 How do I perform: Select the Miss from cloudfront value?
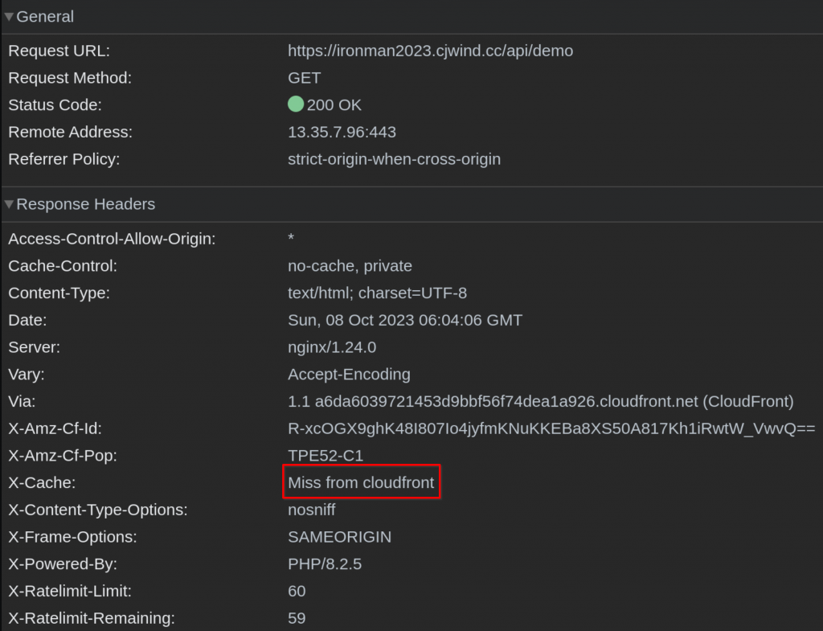(x=361, y=482)
